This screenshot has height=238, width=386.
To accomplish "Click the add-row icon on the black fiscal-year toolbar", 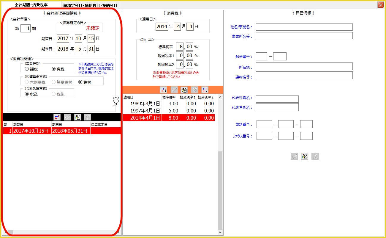I will (x=57, y=117).
